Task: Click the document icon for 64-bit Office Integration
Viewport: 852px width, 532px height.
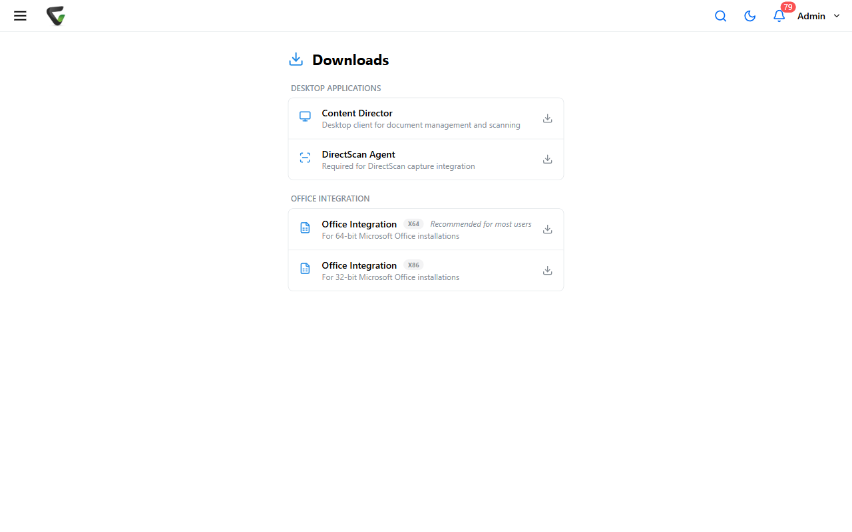Action: 305,228
